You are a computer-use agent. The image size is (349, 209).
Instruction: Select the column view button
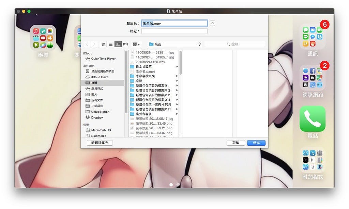(x=118, y=44)
